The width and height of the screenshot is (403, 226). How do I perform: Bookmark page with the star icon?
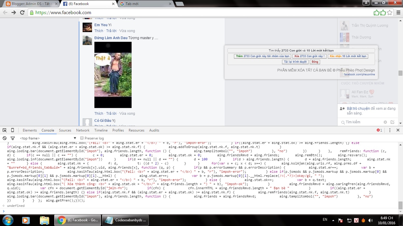point(390,12)
